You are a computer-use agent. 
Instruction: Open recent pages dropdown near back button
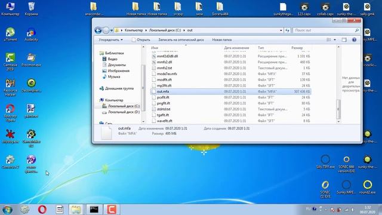[112, 30]
